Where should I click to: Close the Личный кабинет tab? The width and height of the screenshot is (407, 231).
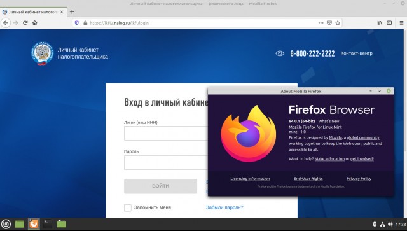point(62,12)
